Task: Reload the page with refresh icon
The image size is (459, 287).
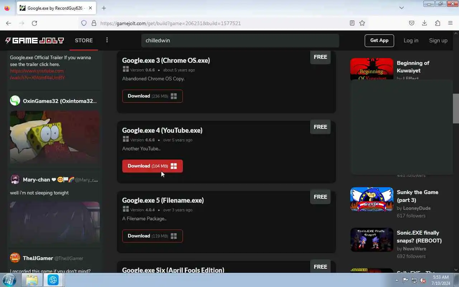Action: 34,23
